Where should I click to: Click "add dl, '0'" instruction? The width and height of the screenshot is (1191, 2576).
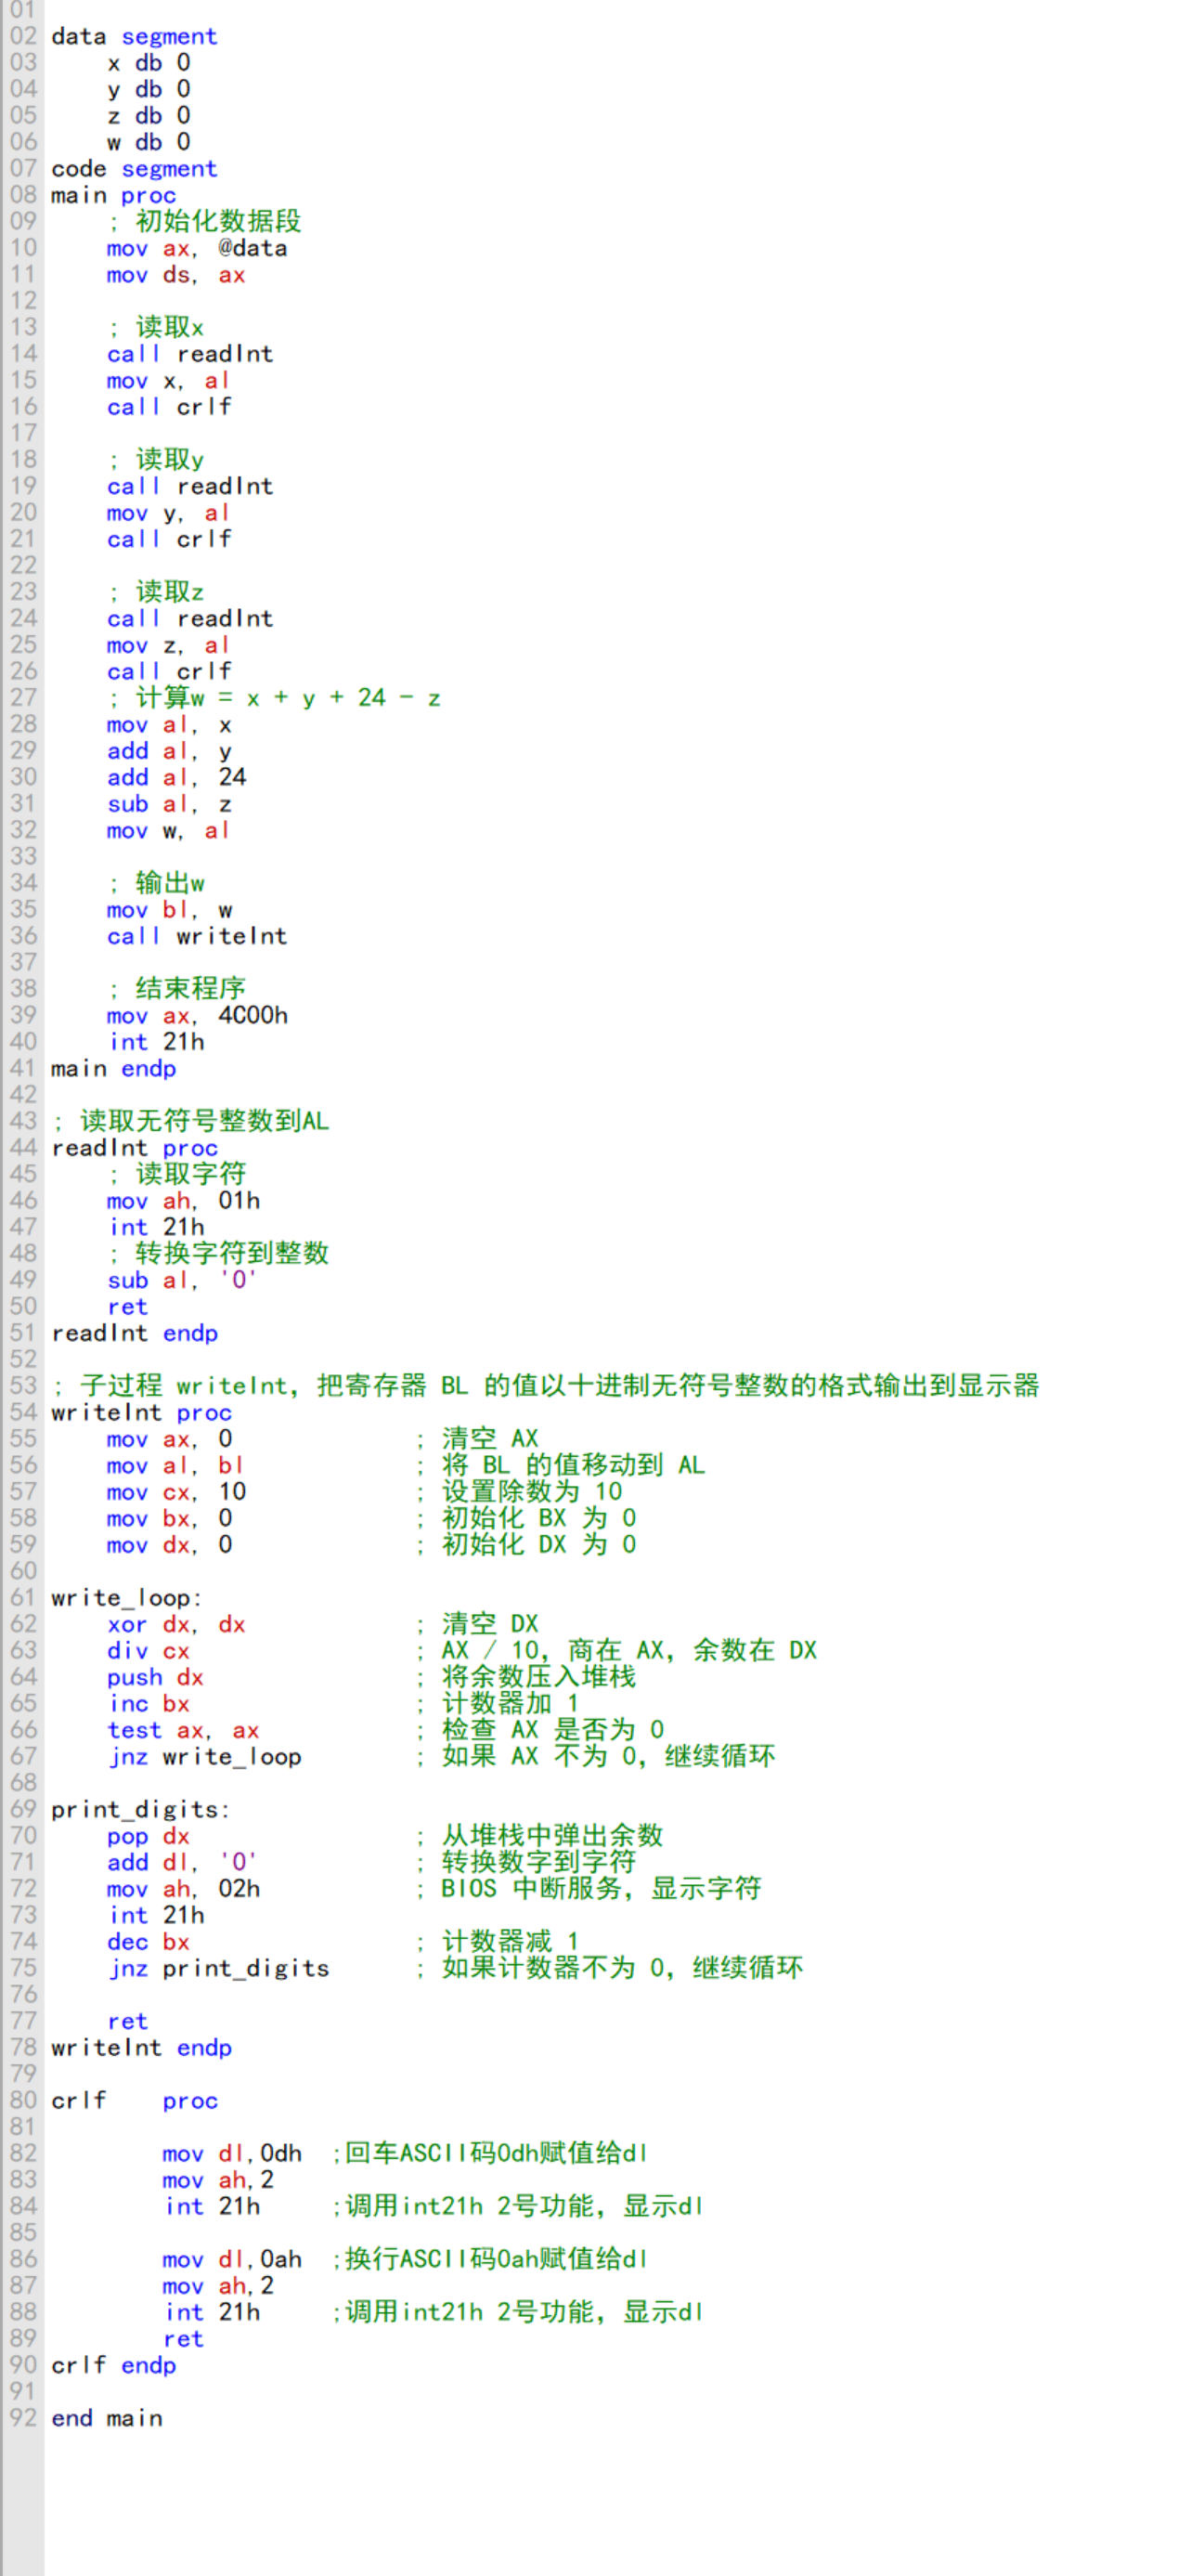183,1862
